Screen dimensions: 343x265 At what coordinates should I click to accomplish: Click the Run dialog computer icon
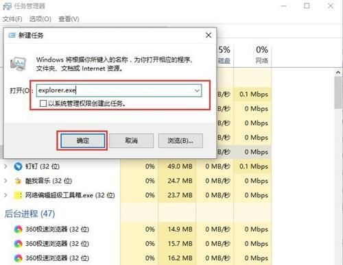tap(18, 64)
